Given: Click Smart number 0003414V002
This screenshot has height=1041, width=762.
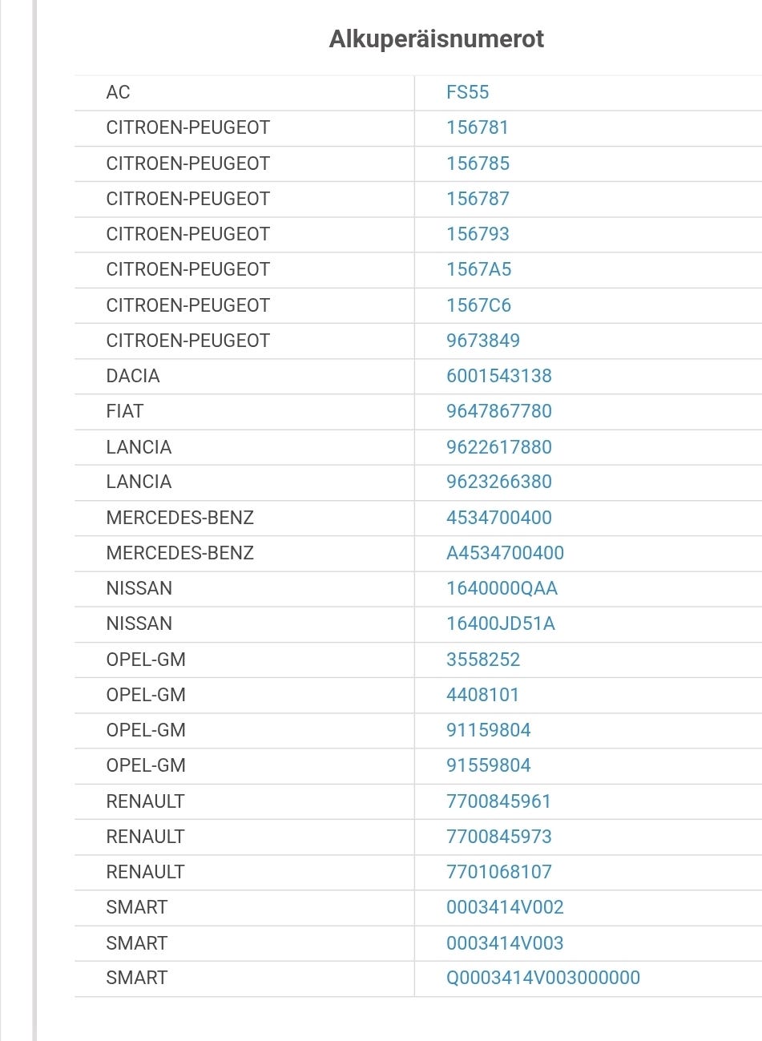Looking at the screenshot, I should pyautogui.click(x=505, y=907).
